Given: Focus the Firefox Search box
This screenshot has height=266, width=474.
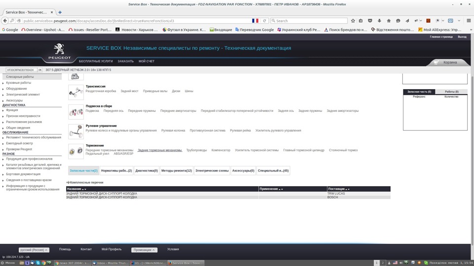Looking at the screenshot, I should [309, 21].
